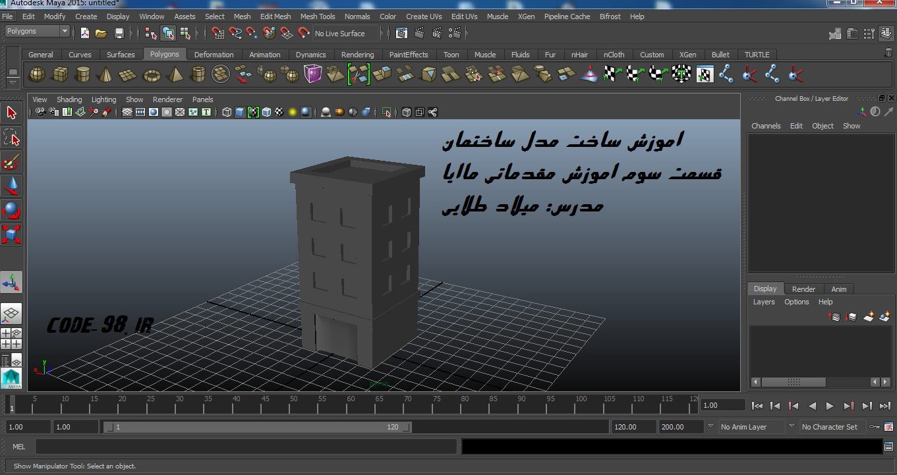Toggle isolate select in viewport
The width and height of the screenshot is (897, 475).
click(x=386, y=112)
